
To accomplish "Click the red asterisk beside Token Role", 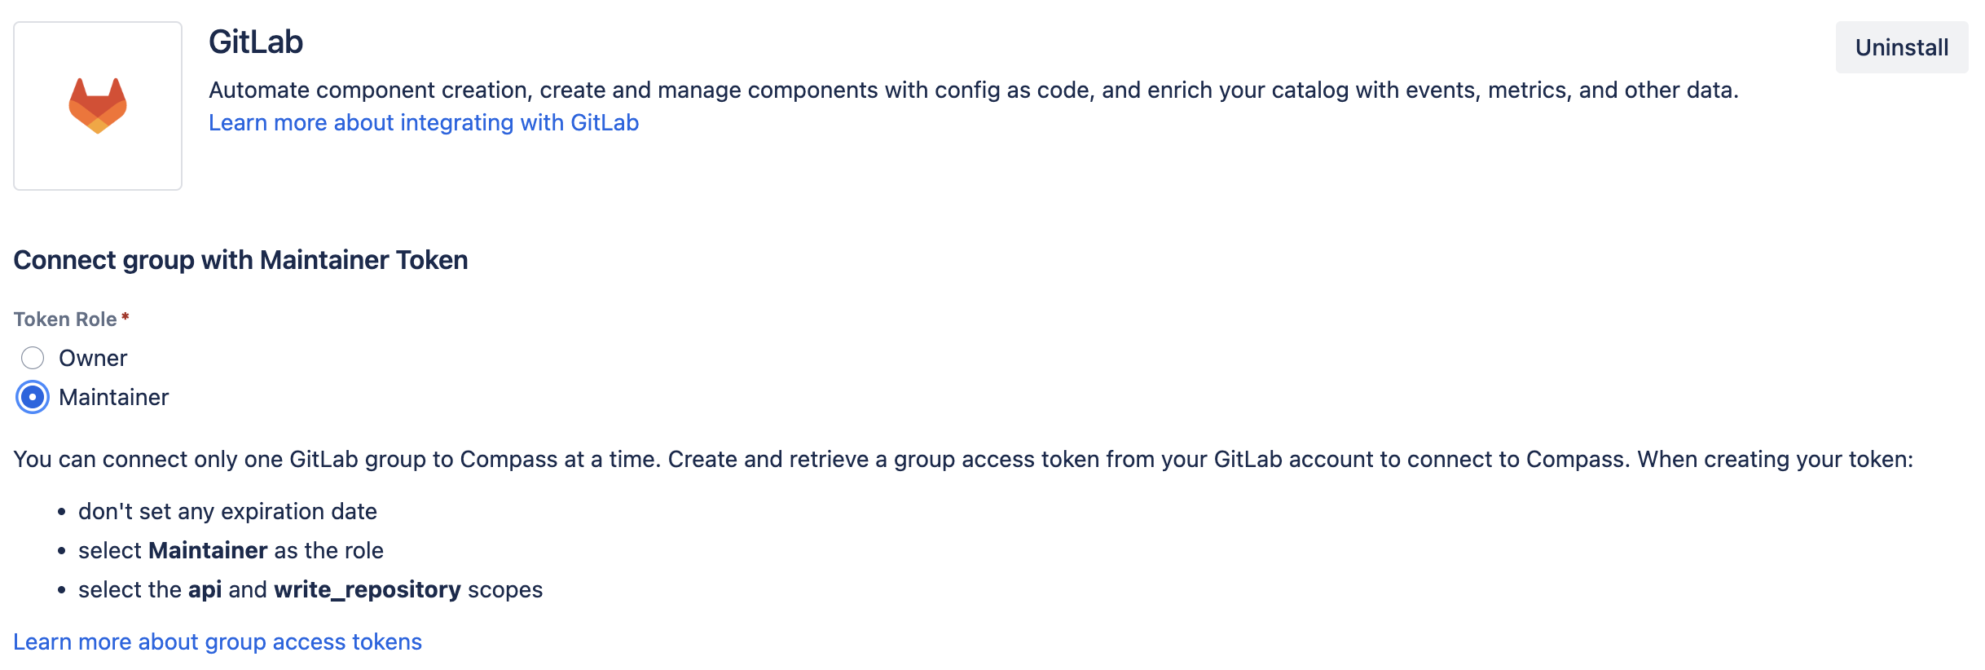I will tap(125, 316).
